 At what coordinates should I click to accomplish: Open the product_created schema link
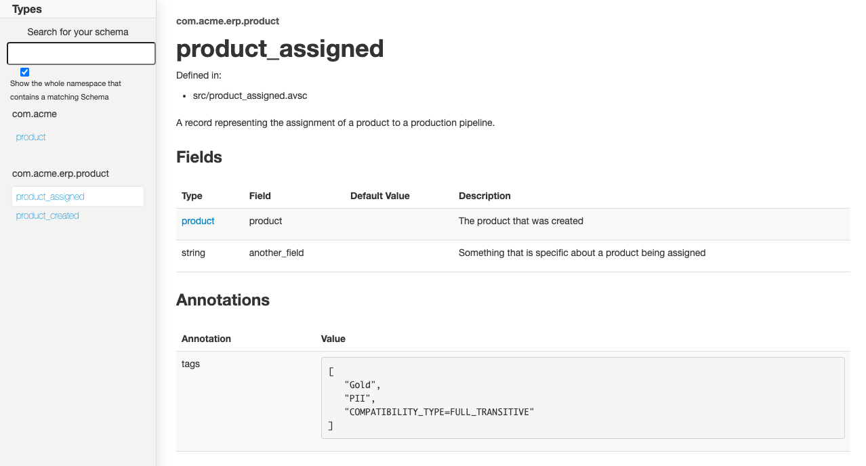point(47,215)
